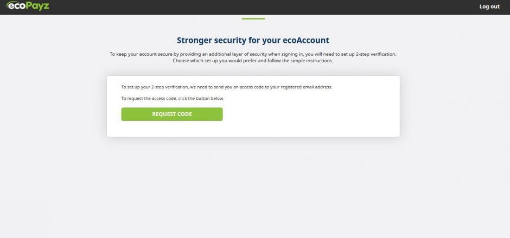This screenshot has height=238, width=510.
Task: Click the 'To request the access code' instruction
Action: click(173, 98)
